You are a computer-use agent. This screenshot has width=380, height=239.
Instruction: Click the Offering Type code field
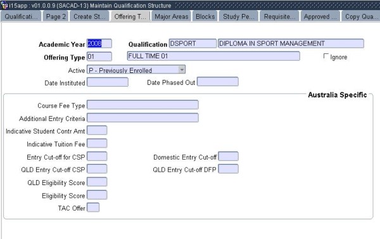tap(99, 56)
